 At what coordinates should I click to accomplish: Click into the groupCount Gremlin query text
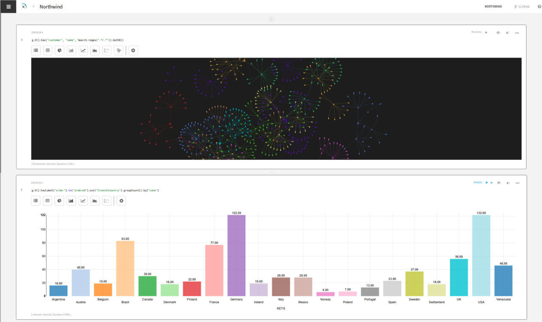point(95,190)
